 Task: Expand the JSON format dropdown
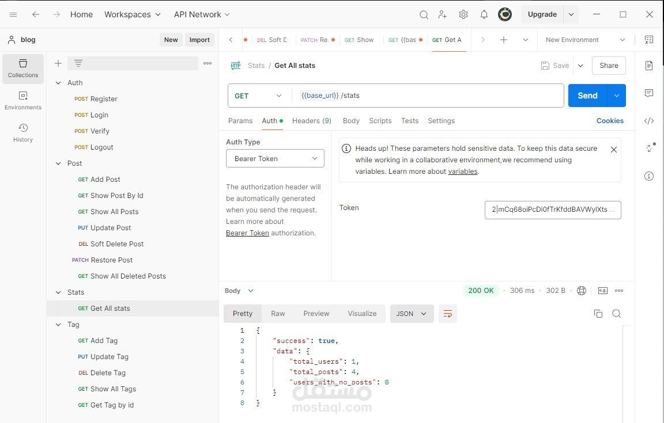point(412,314)
